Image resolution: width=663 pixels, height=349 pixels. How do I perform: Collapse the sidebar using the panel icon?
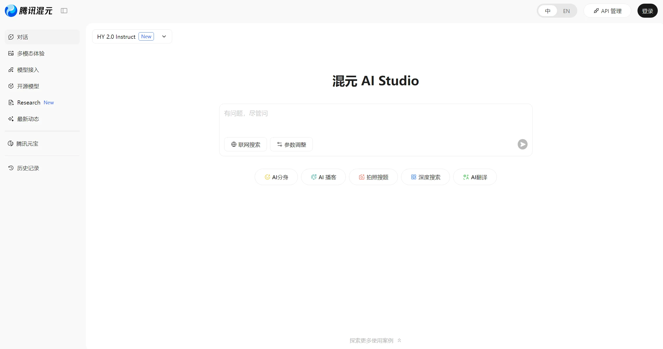pos(64,11)
